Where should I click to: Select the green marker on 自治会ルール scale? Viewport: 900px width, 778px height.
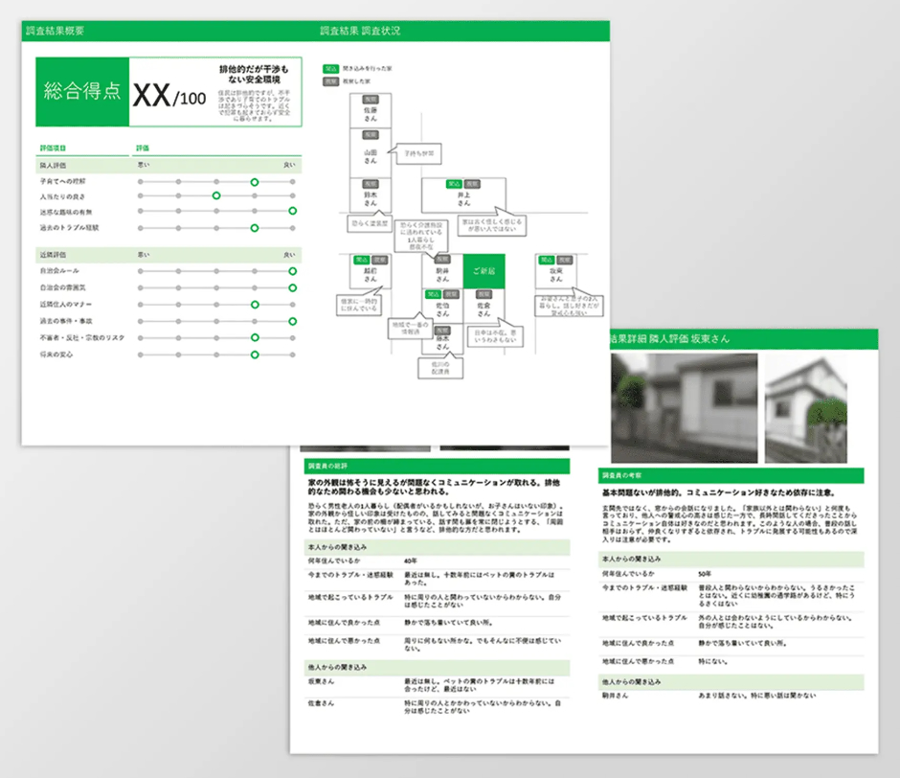point(292,271)
